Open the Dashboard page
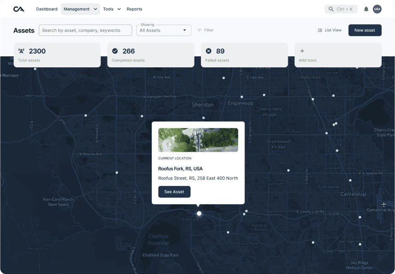Screen dimensions: 395x274 pos(47,9)
